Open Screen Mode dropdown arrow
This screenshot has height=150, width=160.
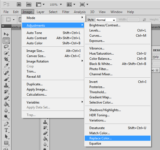[87, 5]
